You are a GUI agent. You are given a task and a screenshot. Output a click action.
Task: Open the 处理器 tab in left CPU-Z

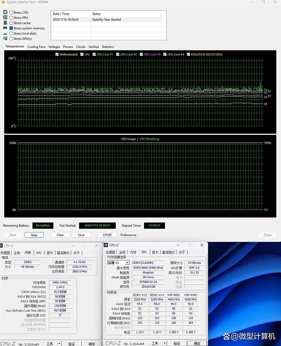(5, 253)
